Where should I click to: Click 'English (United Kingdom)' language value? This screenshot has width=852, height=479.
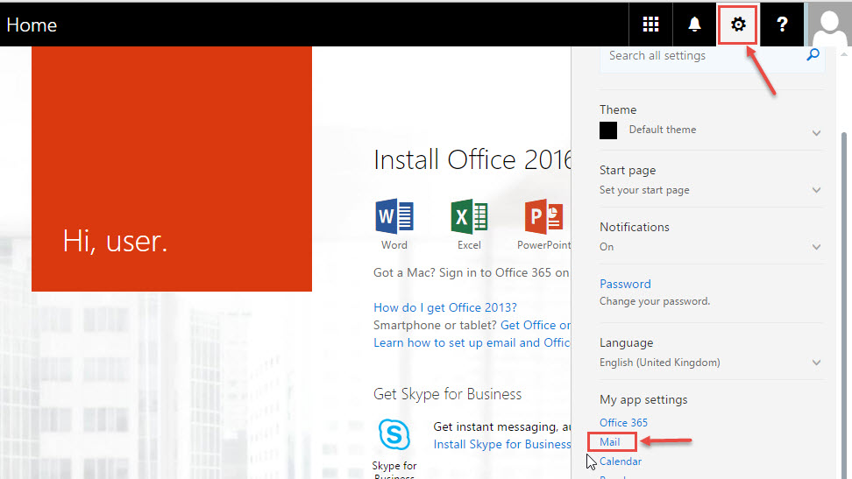click(660, 363)
